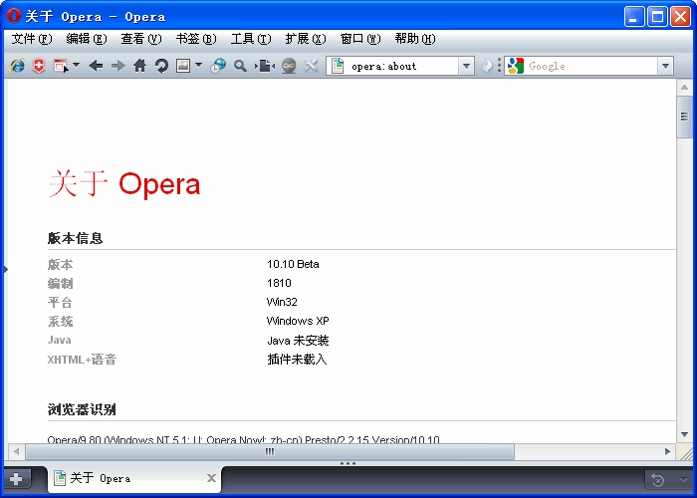Click the red shield icon in toolbar
This screenshot has height=498, width=697.
pyautogui.click(x=39, y=66)
